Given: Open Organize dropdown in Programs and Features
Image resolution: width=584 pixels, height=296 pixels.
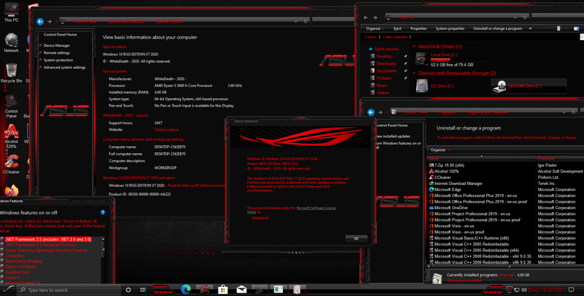Looking at the screenshot, I should point(440,150).
